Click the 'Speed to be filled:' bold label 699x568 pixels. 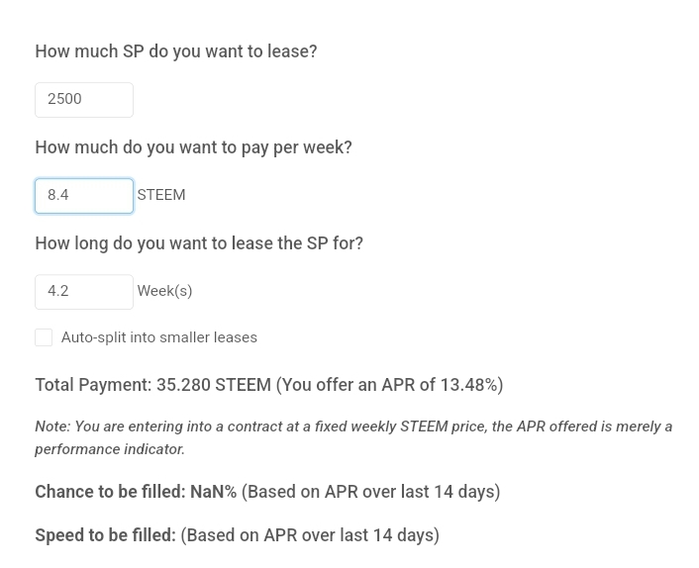[106, 535]
